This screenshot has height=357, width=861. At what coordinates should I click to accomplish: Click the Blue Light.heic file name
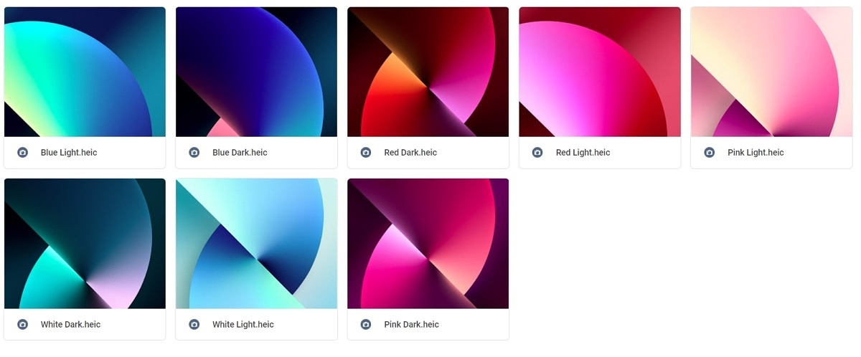(x=69, y=153)
